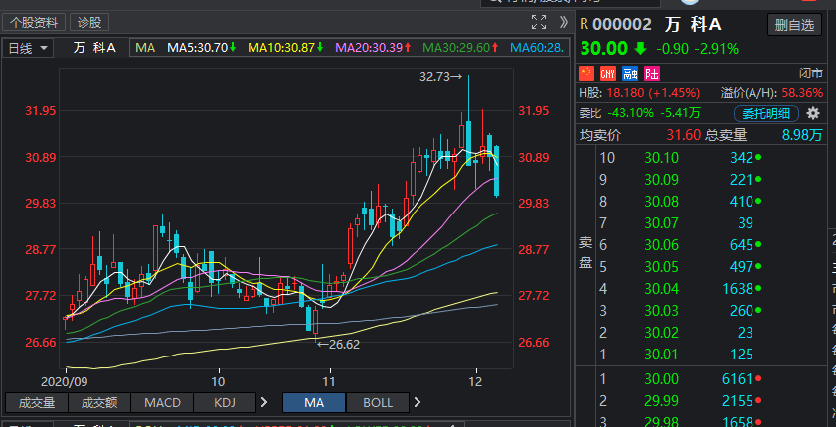This screenshot has height=427, width=836.
Task: Select the MA overlay tab
Action: (314, 402)
